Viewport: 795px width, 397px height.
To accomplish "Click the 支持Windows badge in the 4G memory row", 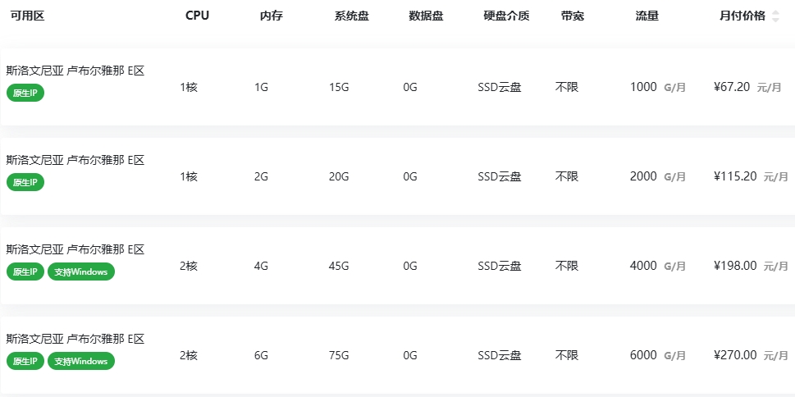I will tap(81, 272).
